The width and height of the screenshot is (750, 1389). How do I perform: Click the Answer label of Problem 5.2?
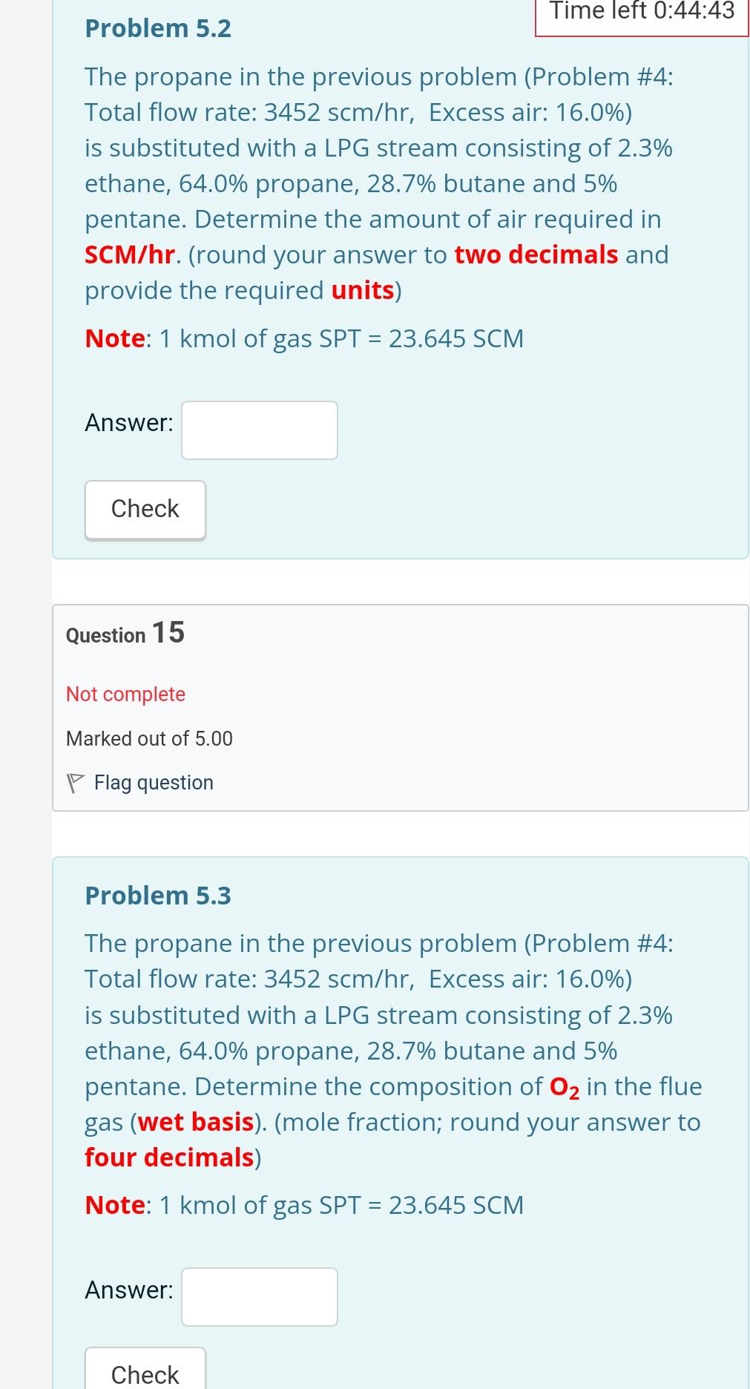(128, 423)
